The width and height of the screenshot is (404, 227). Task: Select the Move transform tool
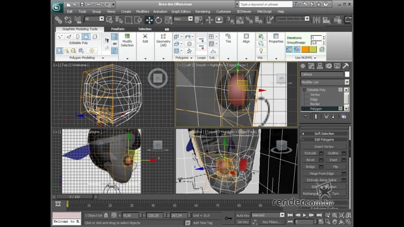tap(149, 20)
